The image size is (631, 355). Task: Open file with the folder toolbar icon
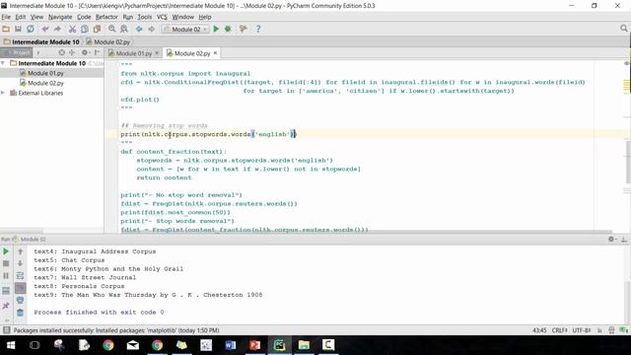[6, 29]
